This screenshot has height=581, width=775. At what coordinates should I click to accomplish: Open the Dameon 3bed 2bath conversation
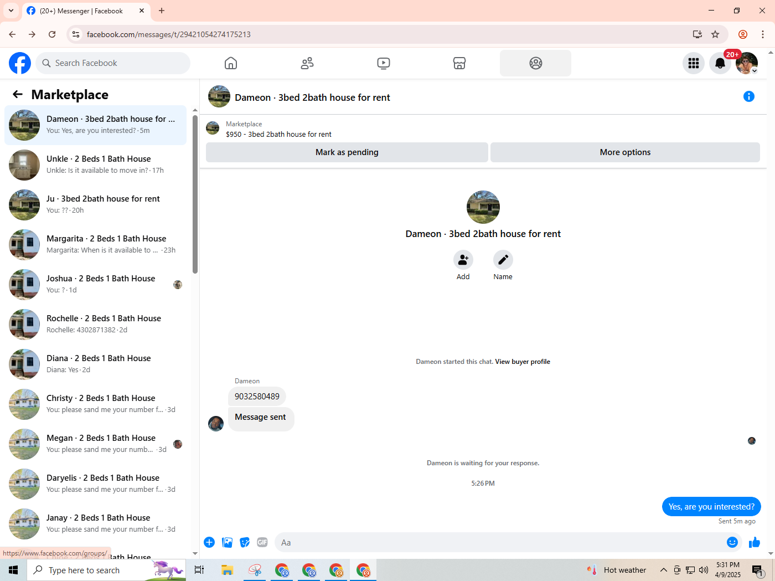point(96,125)
